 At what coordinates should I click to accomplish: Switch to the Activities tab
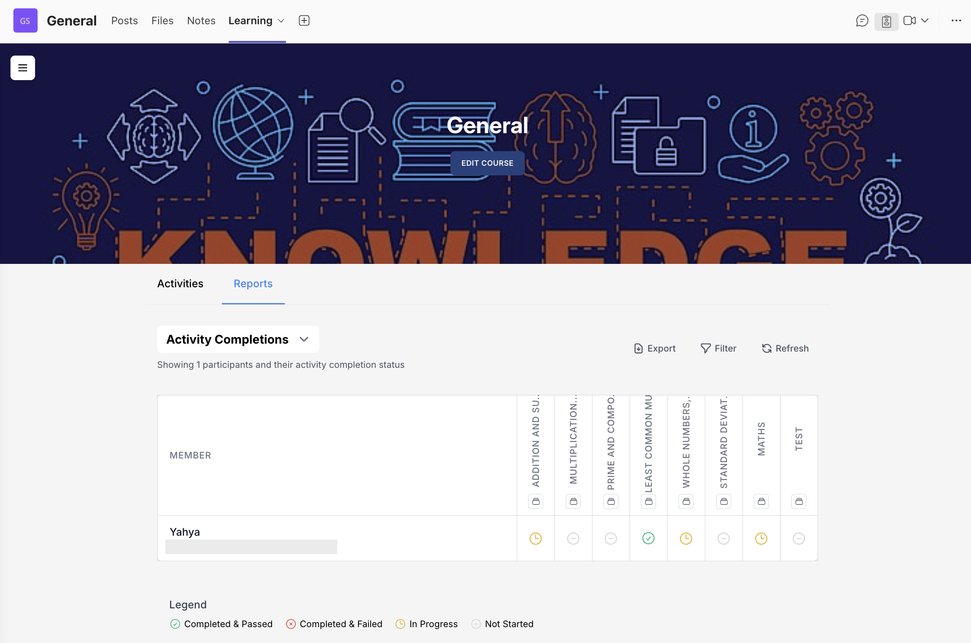pyautogui.click(x=180, y=284)
